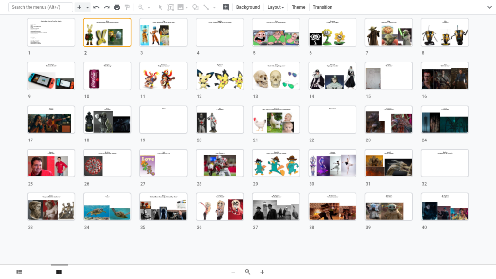Expand the Layout dropdown
This screenshot has width=496, height=279.
coord(276,7)
